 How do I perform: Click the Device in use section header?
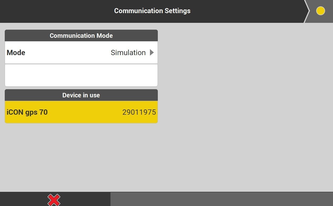pyautogui.click(x=81, y=95)
